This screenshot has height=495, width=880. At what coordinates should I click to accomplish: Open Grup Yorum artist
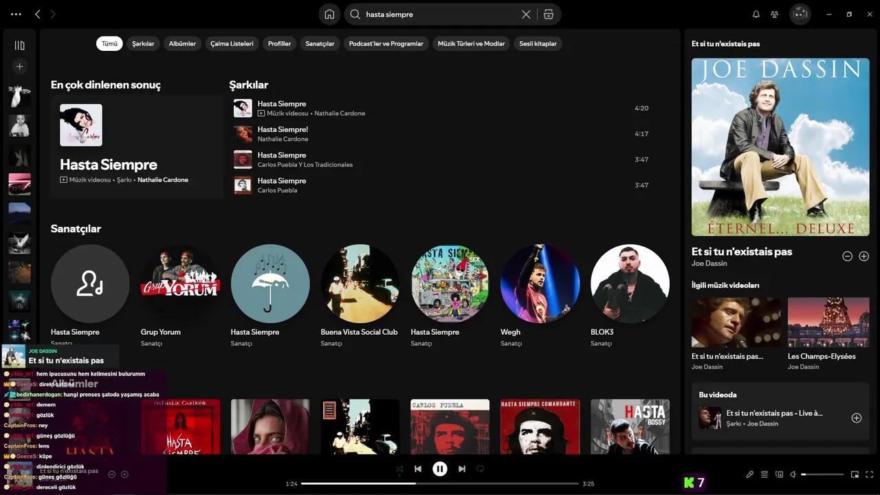[x=179, y=296]
